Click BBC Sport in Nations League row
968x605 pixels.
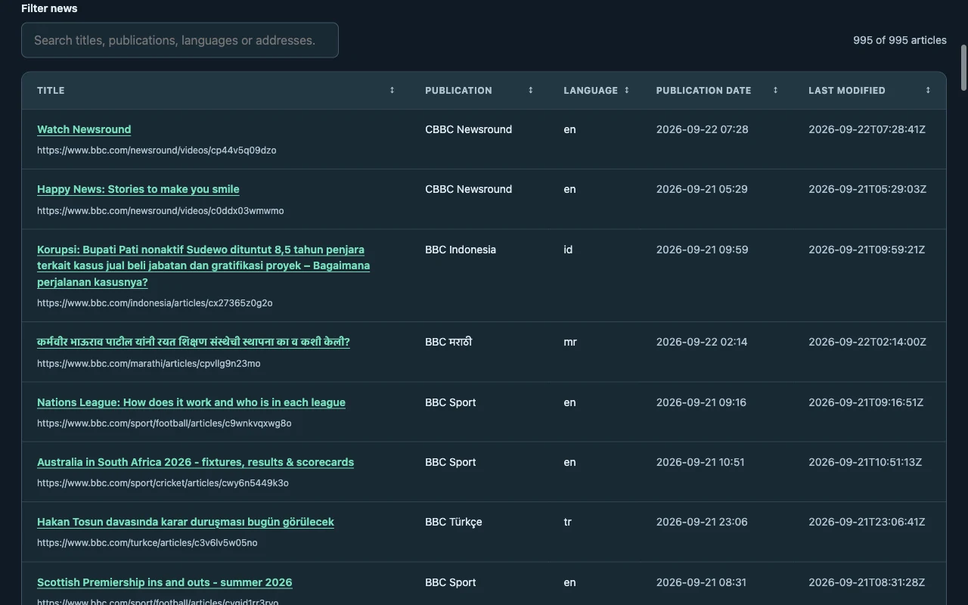[x=451, y=402]
